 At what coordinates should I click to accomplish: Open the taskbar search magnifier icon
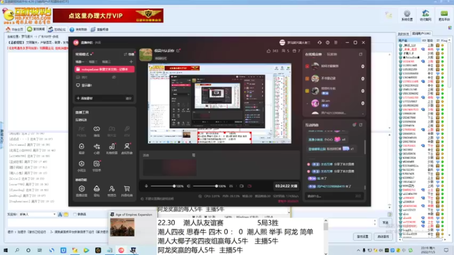(x=17, y=250)
